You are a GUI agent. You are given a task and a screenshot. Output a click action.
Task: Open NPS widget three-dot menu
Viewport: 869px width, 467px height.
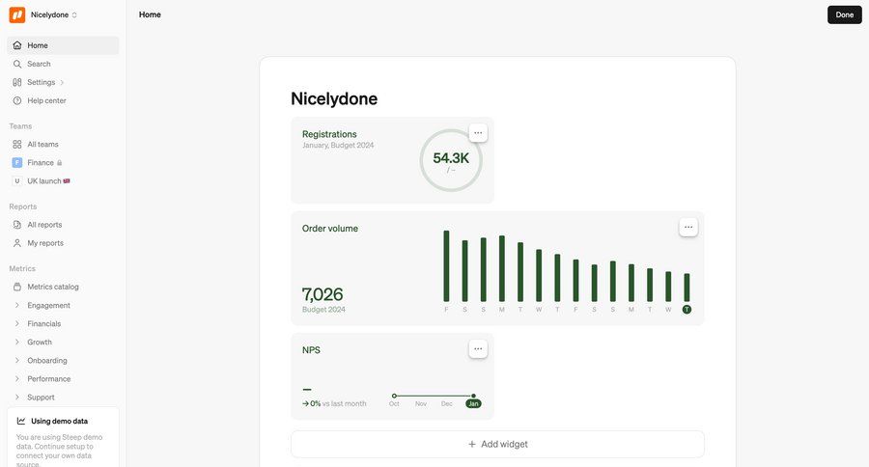[x=478, y=349]
